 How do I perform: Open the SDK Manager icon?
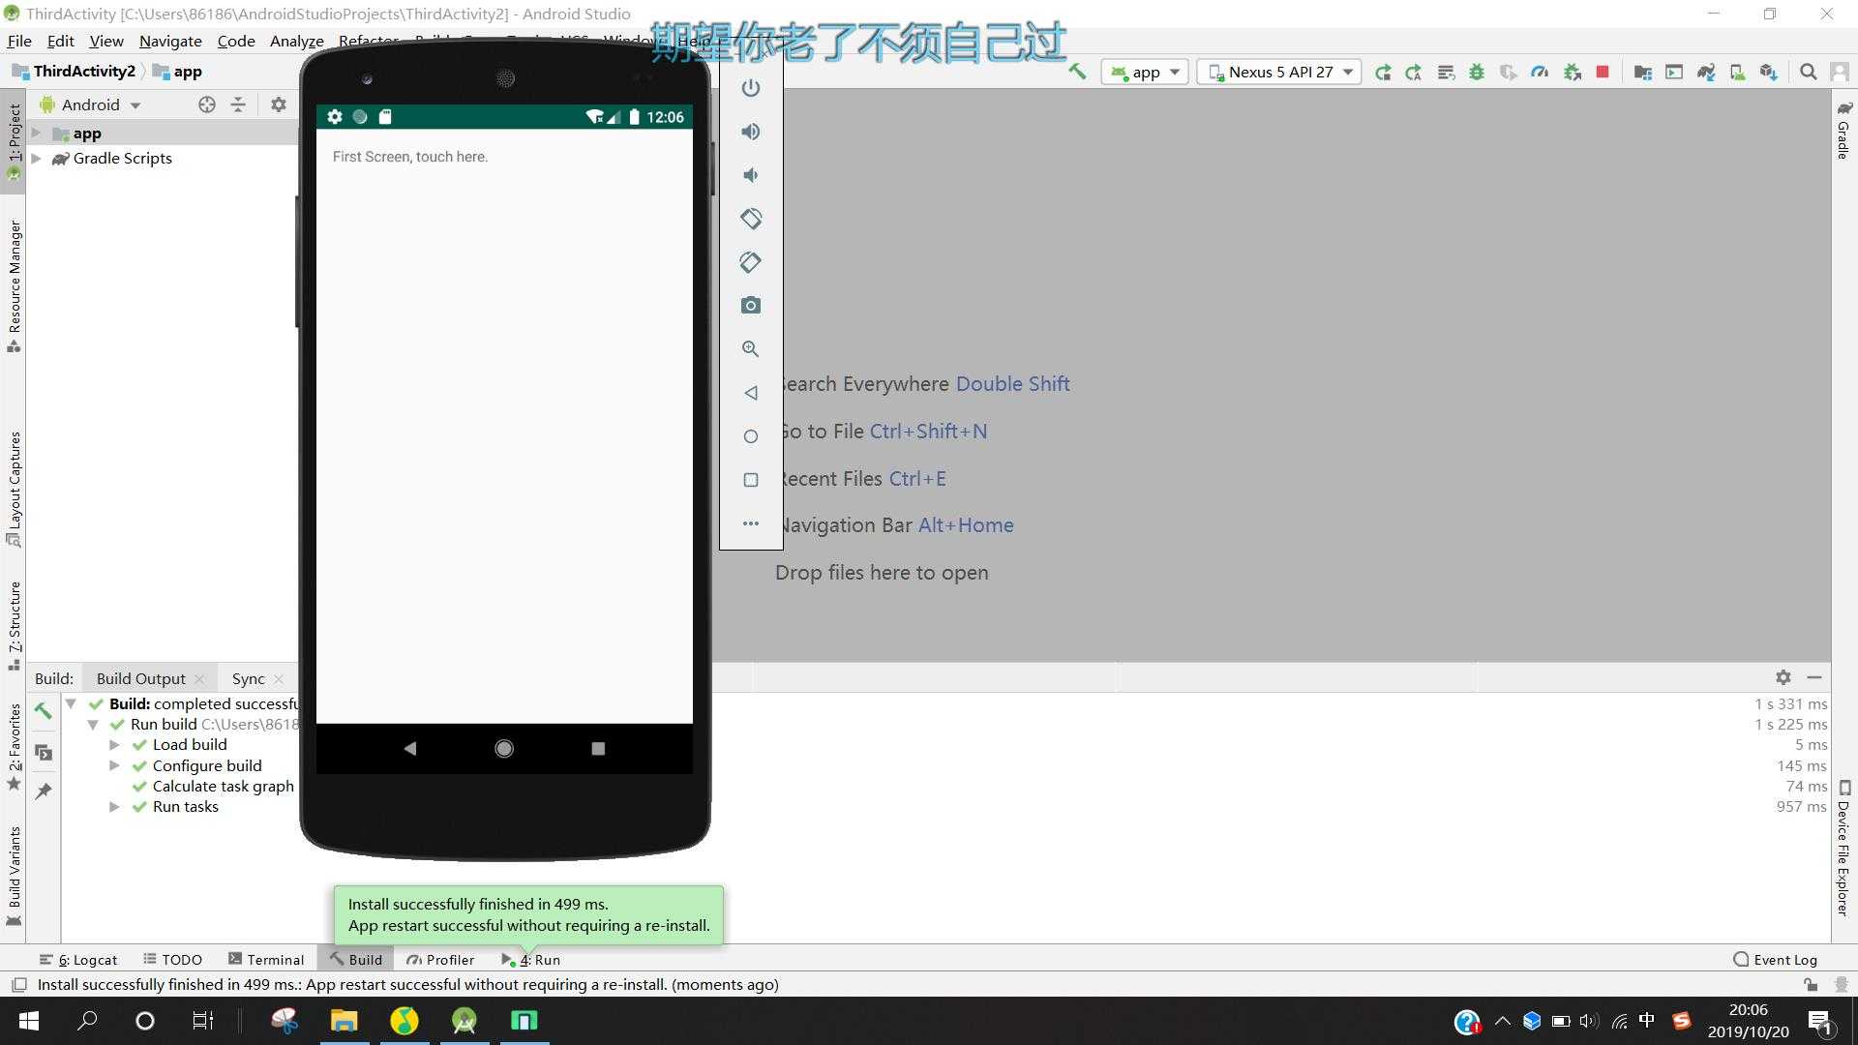[x=1769, y=72]
